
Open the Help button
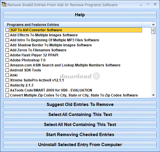(80, 15)
